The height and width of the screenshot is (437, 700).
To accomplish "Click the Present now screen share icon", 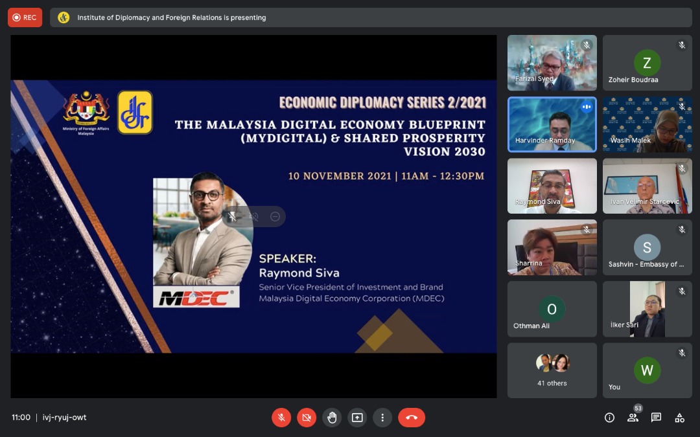I will 357,418.
